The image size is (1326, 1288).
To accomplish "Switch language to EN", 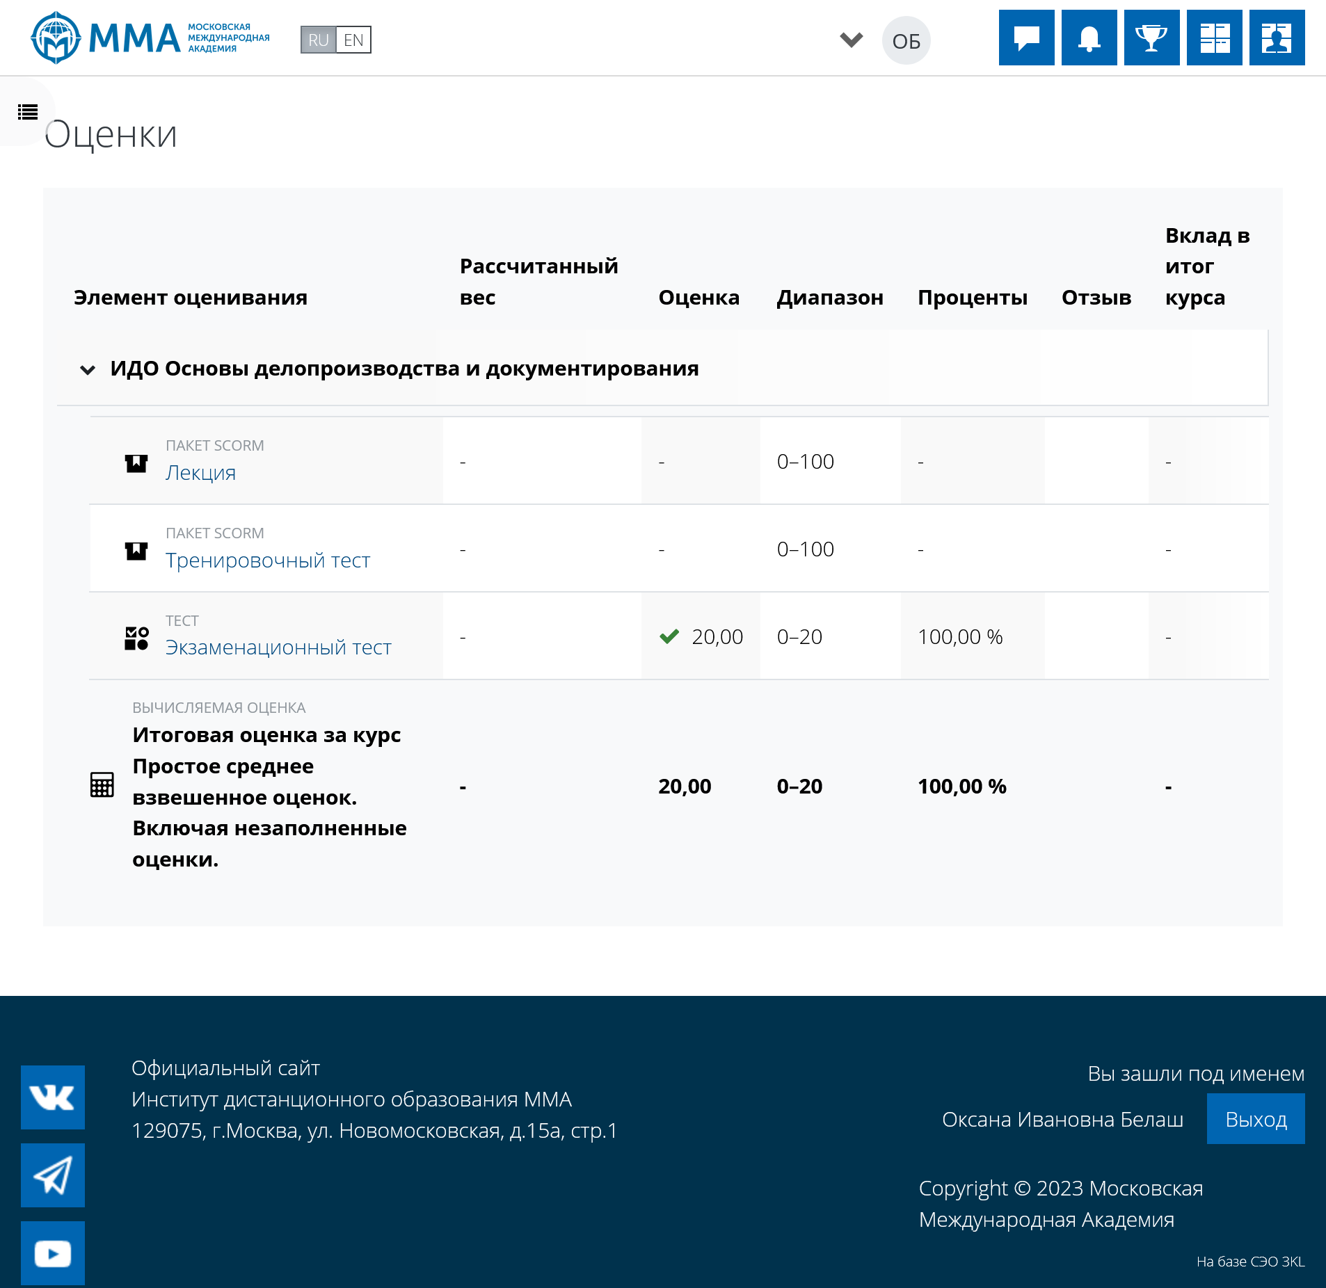I will point(353,40).
